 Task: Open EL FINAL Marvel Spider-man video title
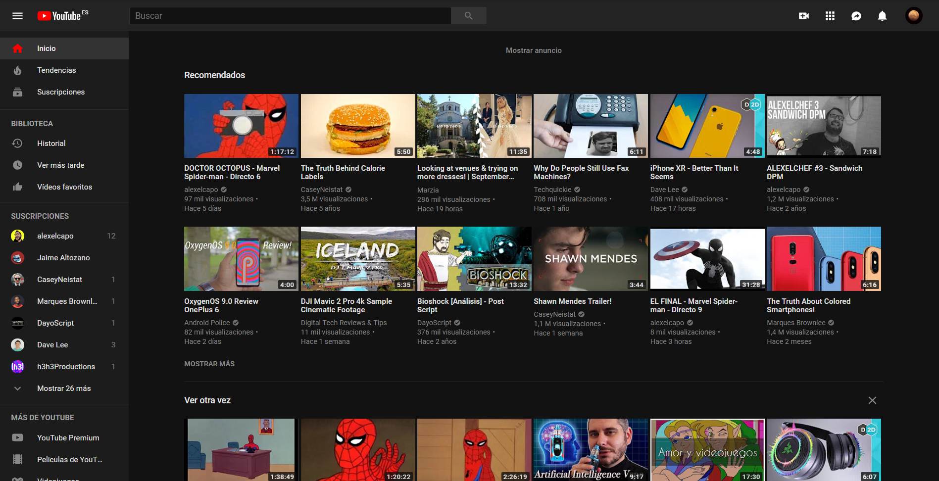pyautogui.click(x=694, y=305)
